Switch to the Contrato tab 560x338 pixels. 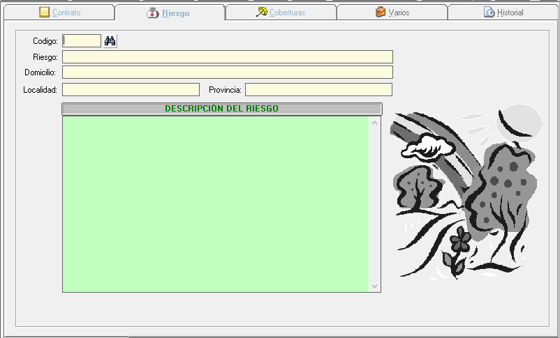click(59, 13)
